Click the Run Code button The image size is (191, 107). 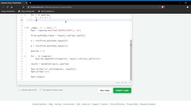[105, 90]
